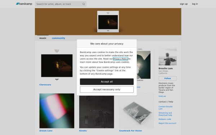This screenshot has width=216, height=135.
Task: Open the Contact Braulio Lam link
Action: [x=166, y=108]
